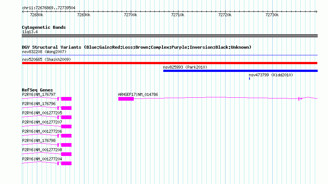Click the DGV Structural Variants track title
The image size is (328, 184).
click(137, 47)
